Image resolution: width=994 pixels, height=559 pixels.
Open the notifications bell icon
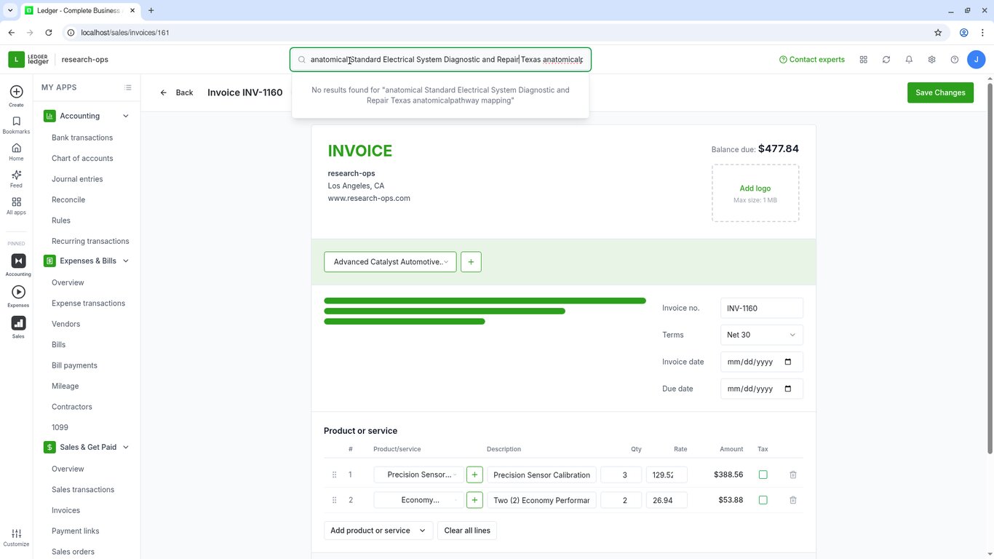tap(909, 60)
